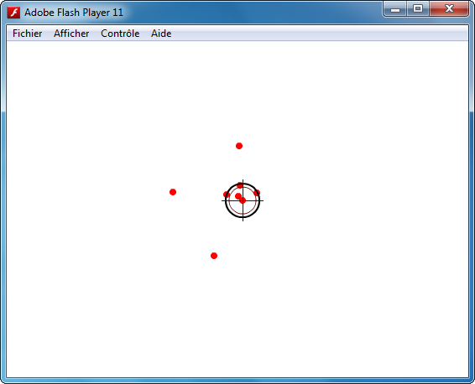The height and width of the screenshot is (384, 475).
Task: Click the isolated red dot far left
Action: [x=173, y=192]
